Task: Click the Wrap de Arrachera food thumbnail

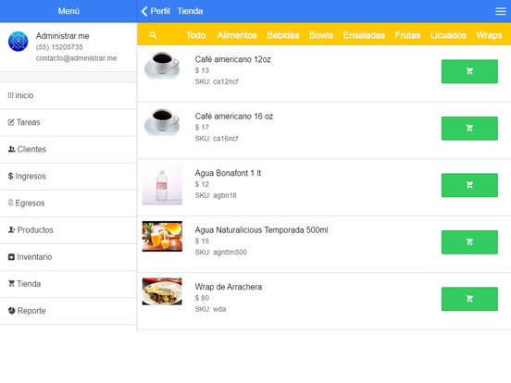Action: 162,291
